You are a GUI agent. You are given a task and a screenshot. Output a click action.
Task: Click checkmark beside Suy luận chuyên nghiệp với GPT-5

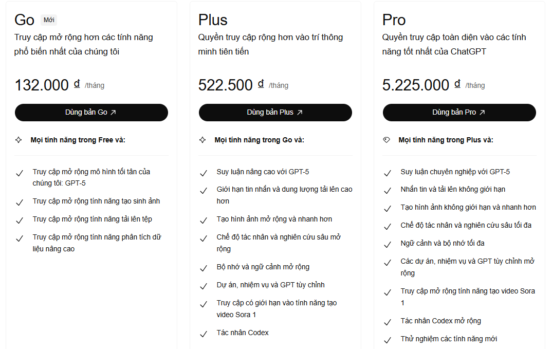[x=388, y=173]
